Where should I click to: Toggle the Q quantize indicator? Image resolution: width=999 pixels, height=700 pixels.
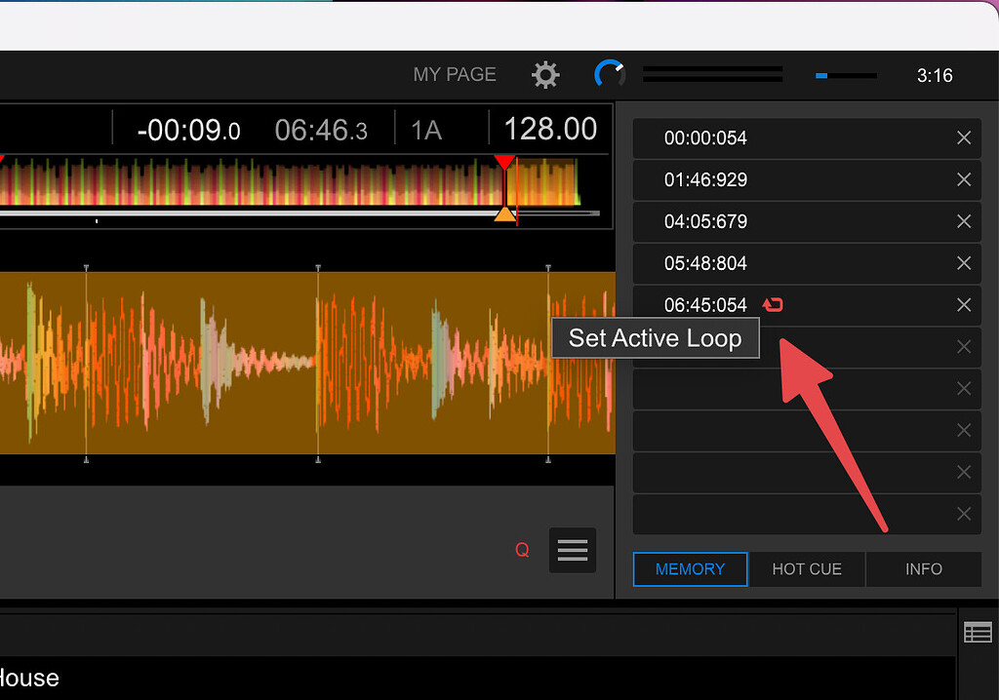(x=522, y=550)
